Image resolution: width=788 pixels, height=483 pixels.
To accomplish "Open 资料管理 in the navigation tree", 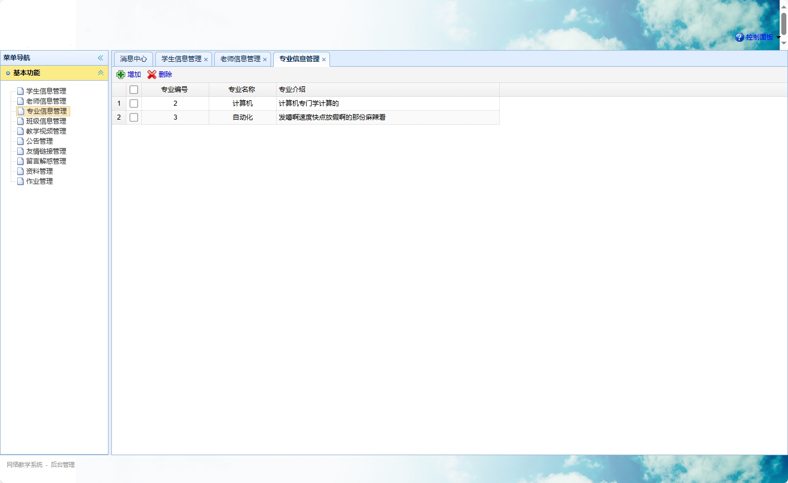I will coord(40,171).
